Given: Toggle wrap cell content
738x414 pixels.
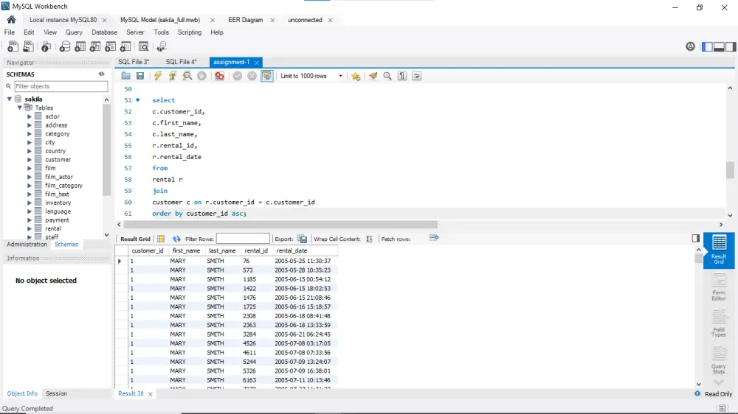Looking at the screenshot, I should coord(370,239).
